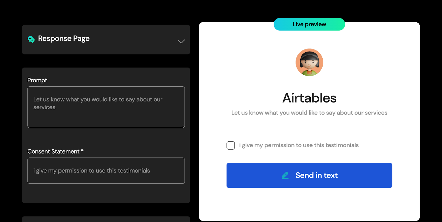This screenshot has width=442, height=222.
Task: Click the consent statement label text in preview
Action: (299, 145)
